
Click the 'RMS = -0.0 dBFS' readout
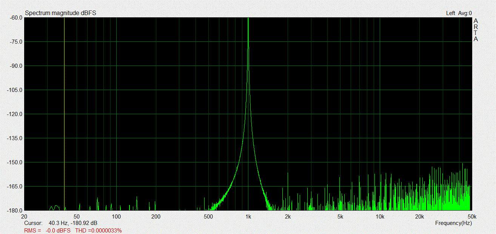(x=47, y=230)
